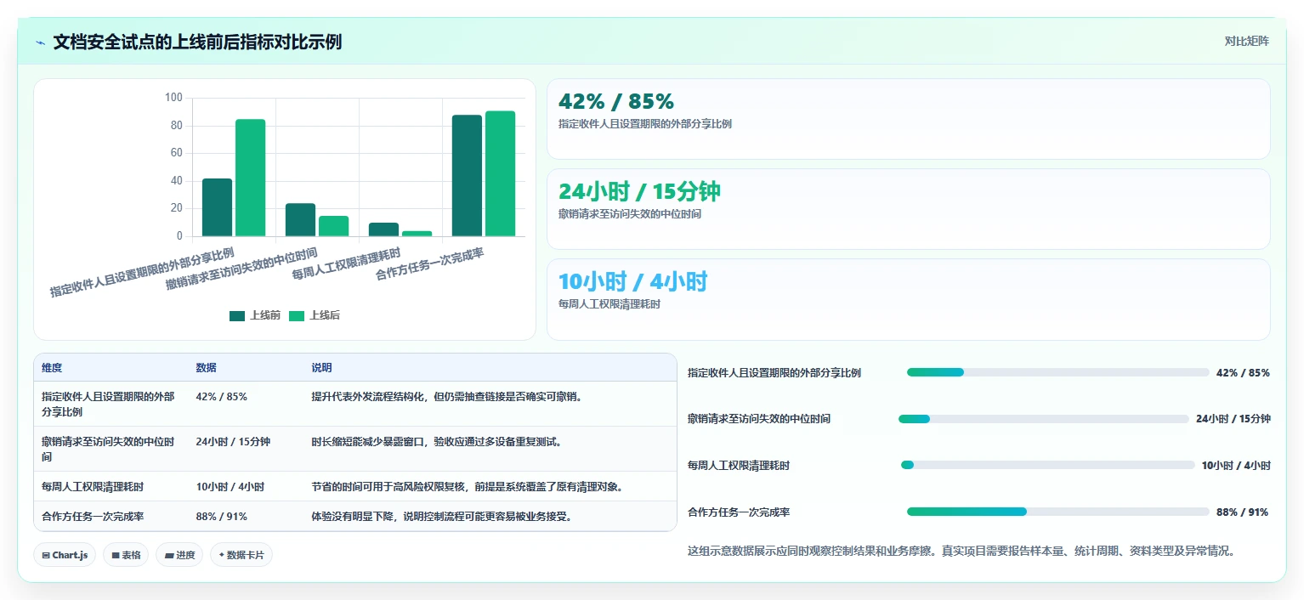Image resolution: width=1304 pixels, height=600 pixels.
Task: Click the 数据卡片 tag chip
Action: click(x=241, y=555)
